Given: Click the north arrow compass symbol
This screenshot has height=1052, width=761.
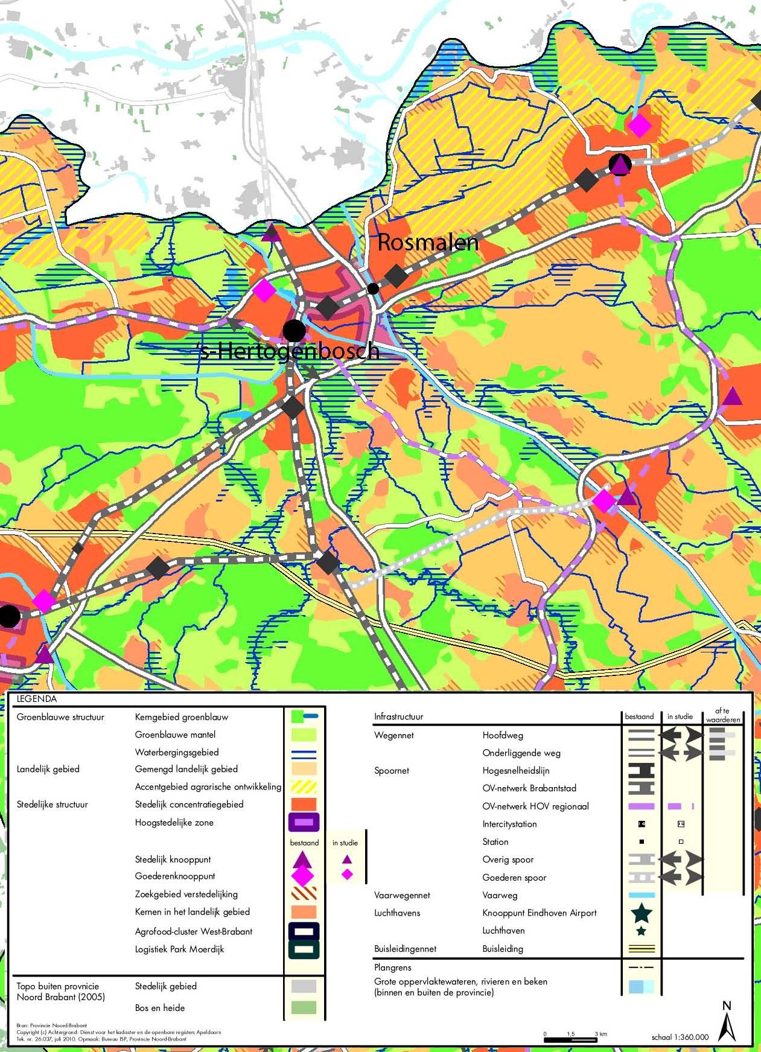Looking at the screenshot, I should [x=727, y=1021].
